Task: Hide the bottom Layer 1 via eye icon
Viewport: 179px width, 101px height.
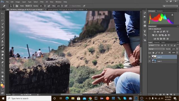Action: pos(150,61)
